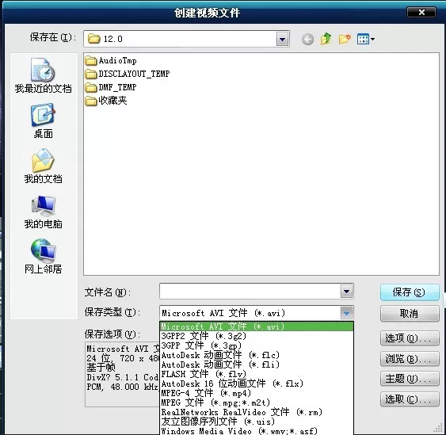Choose Windows Media Video (*.wmv;*.asf) format

257,431
